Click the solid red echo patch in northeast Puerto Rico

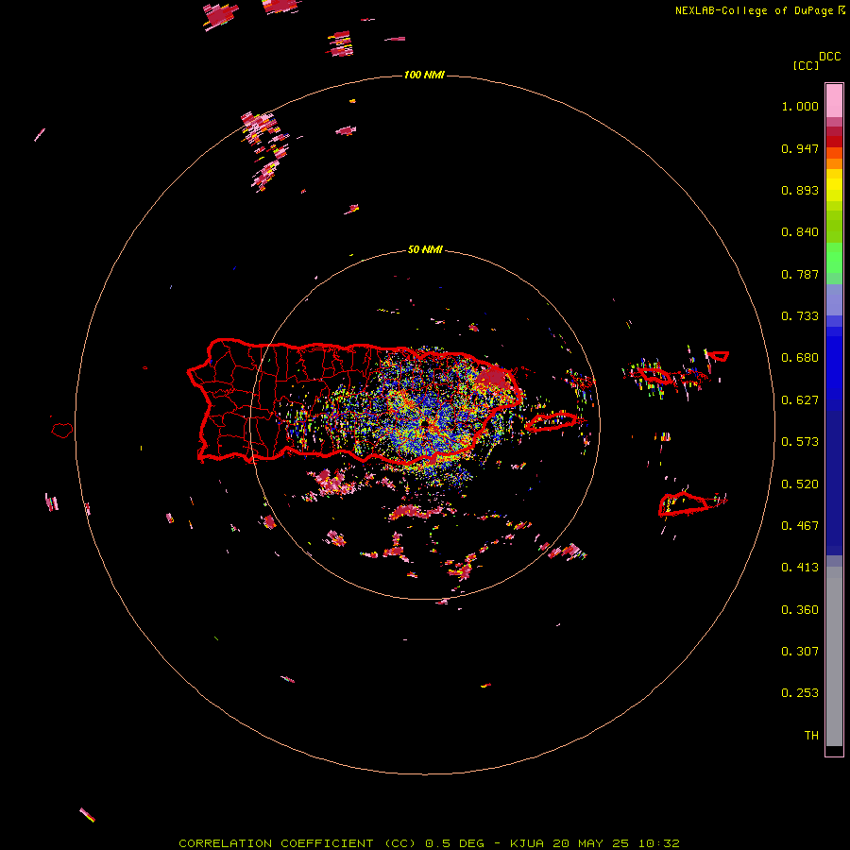(494, 378)
